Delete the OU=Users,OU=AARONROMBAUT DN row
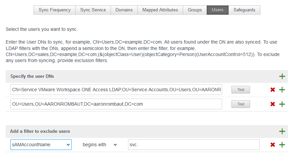 click(x=273, y=104)
